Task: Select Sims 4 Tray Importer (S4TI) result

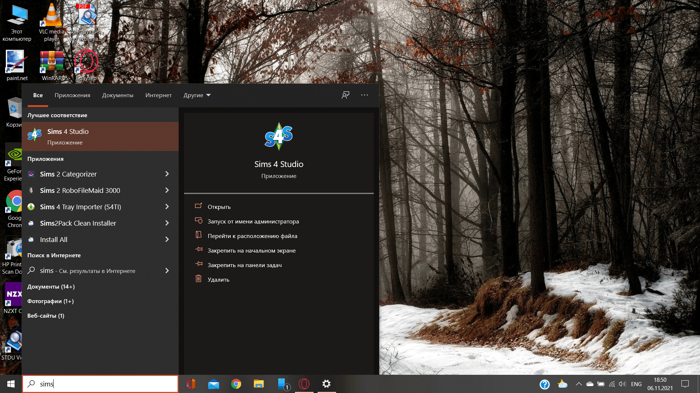Action: click(100, 207)
